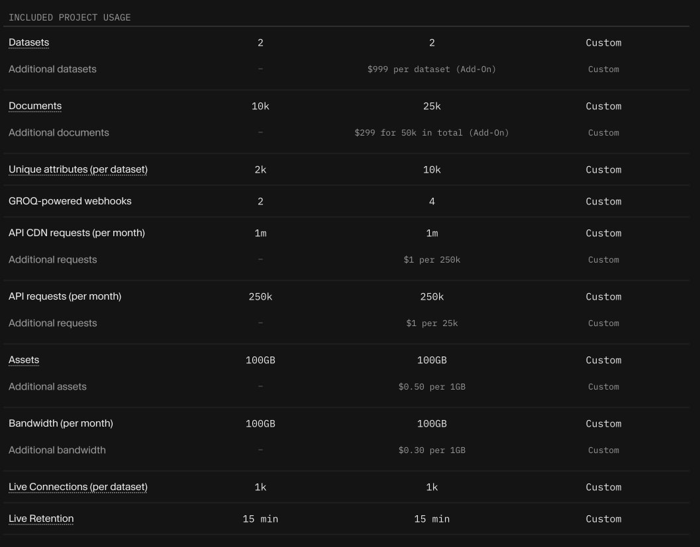Click the underlined Live Retention label
Viewport: 700px width, 547px height.
[41, 519]
